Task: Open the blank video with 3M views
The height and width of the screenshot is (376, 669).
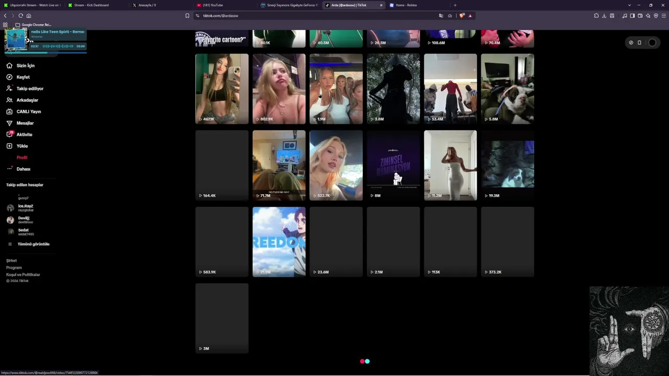Action: tap(222, 318)
